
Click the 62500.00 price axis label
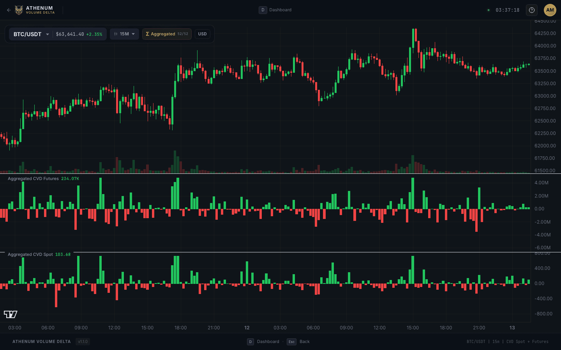pyautogui.click(x=545, y=121)
